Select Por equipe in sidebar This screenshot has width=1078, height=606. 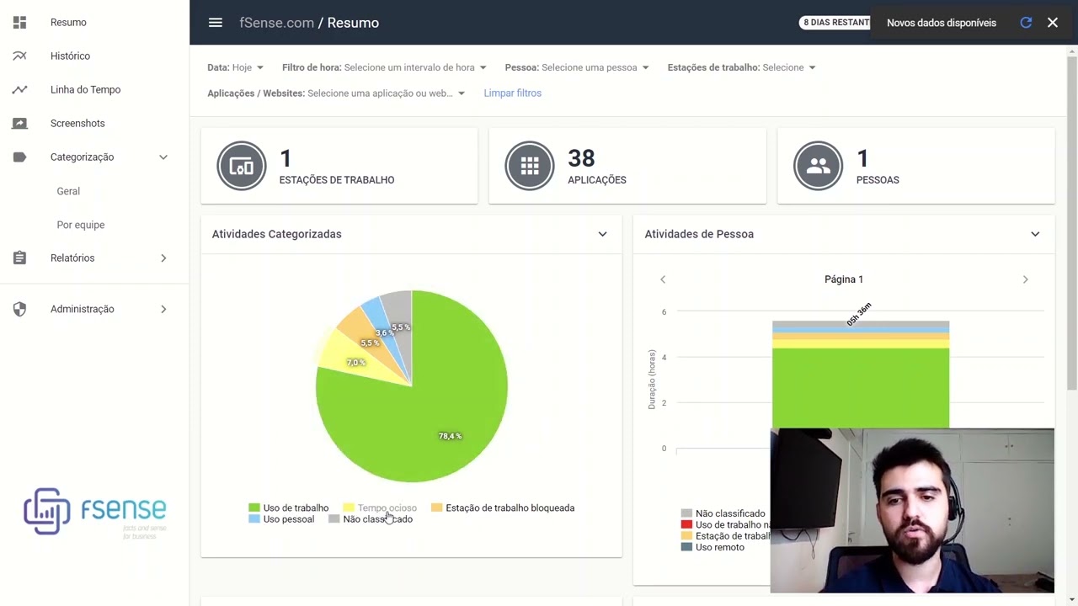coord(81,225)
